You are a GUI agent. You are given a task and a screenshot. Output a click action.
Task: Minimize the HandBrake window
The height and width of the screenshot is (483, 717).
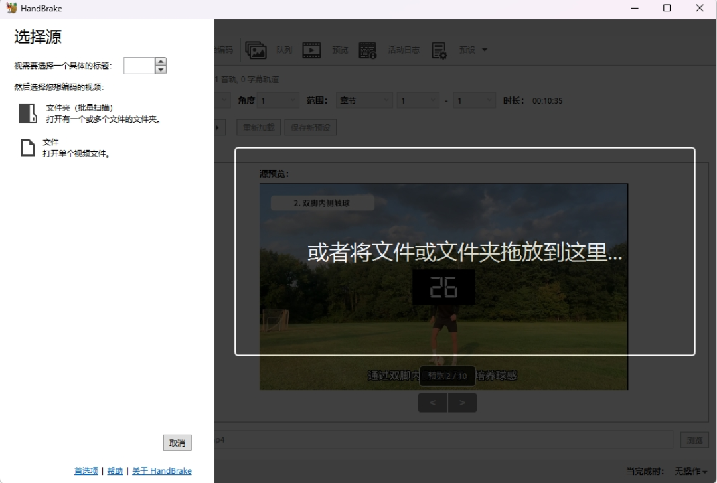[635, 8]
